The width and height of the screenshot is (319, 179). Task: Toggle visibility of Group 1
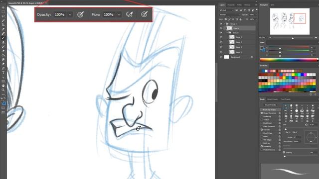(x=221, y=33)
